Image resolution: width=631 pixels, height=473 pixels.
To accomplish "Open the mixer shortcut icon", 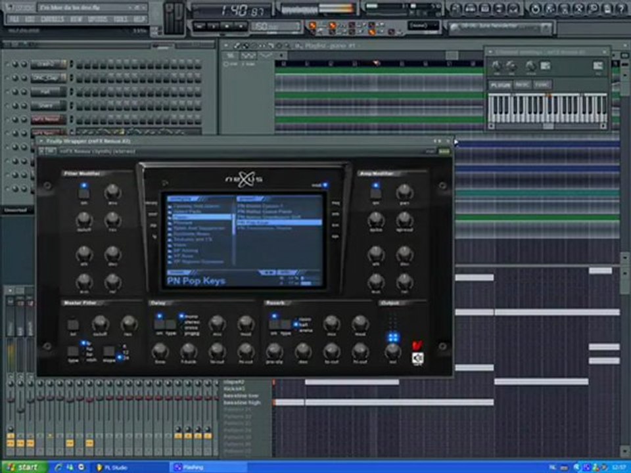I will point(514,8).
